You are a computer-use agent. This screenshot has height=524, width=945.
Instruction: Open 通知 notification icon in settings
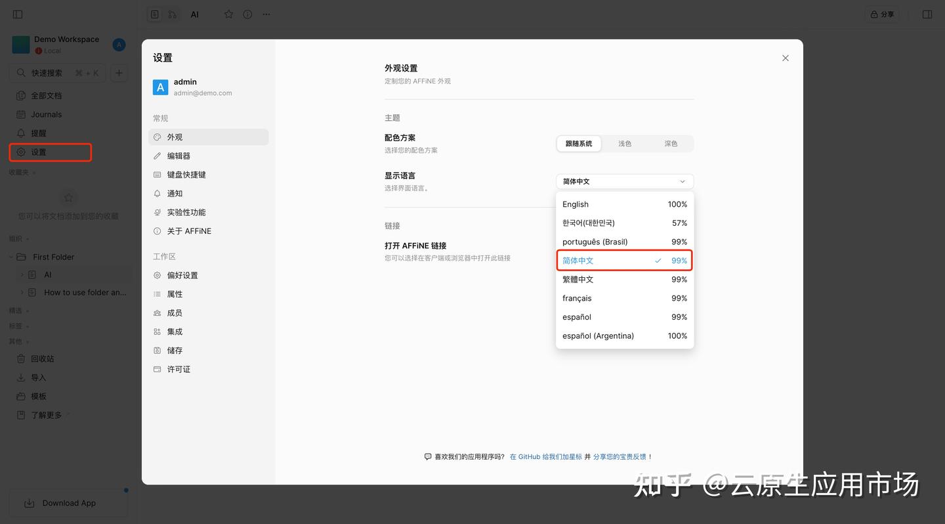pyautogui.click(x=157, y=194)
